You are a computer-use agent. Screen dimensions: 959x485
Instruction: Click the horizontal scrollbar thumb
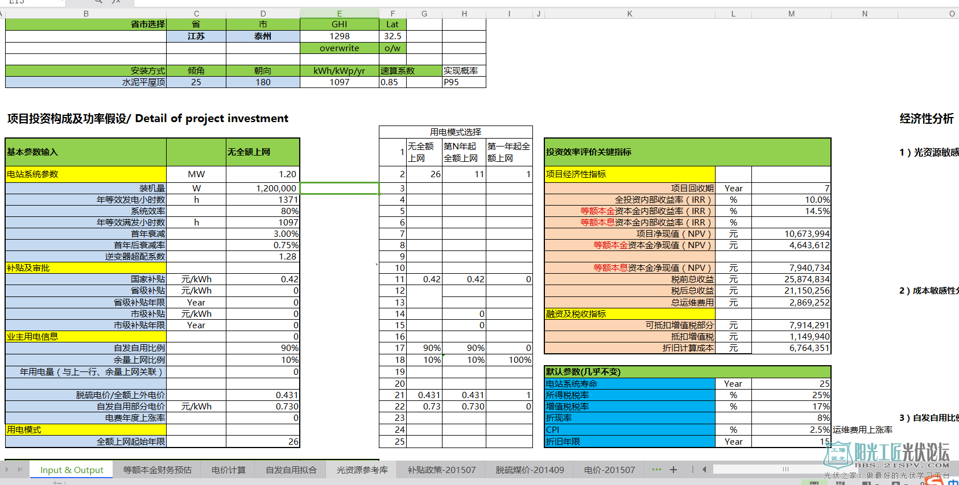point(785,469)
